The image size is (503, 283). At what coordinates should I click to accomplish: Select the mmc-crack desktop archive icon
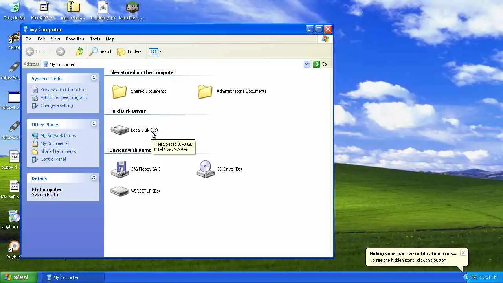coord(73,7)
